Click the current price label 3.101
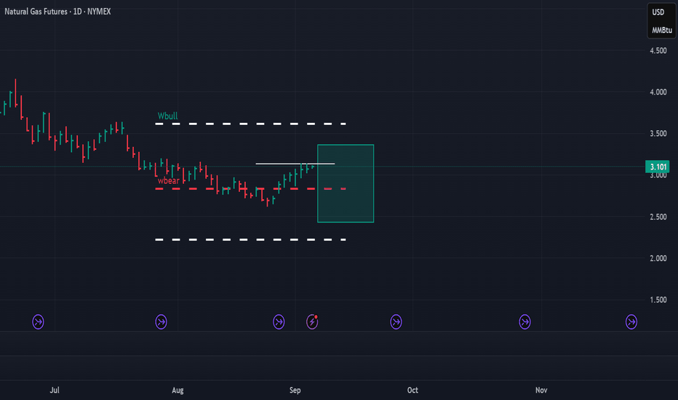Image resolution: width=678 pixels, height=400 pixels. [658, 167]
